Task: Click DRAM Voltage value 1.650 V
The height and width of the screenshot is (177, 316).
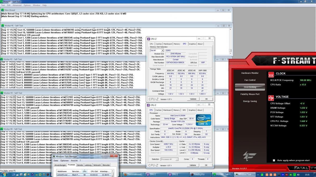Action: point(303,108)
